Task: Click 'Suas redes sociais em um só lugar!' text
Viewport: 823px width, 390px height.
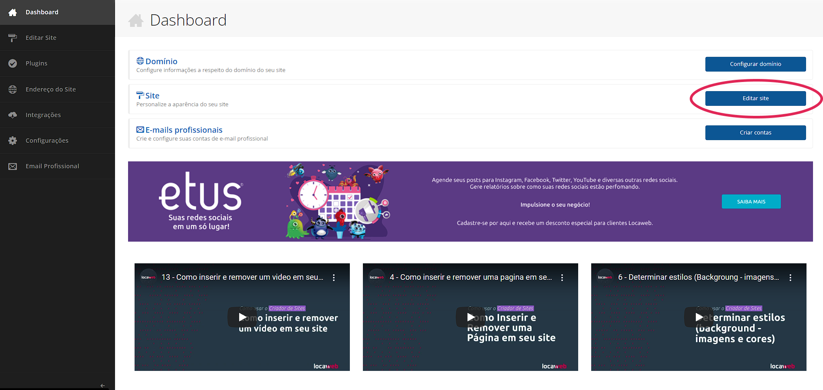Action: point(201,222)
